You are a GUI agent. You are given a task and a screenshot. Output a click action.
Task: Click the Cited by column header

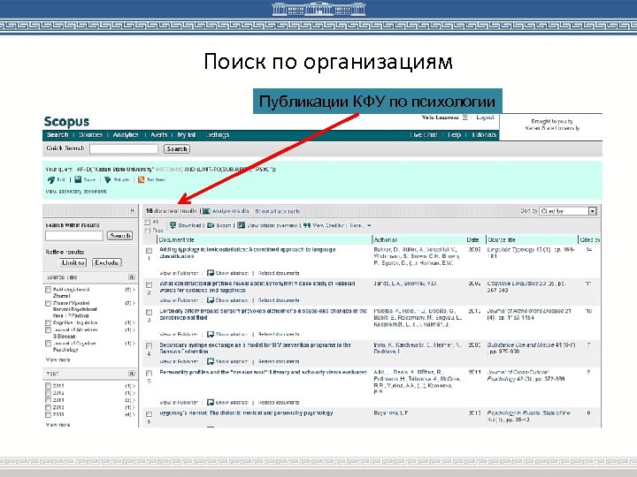coord(590,239)
